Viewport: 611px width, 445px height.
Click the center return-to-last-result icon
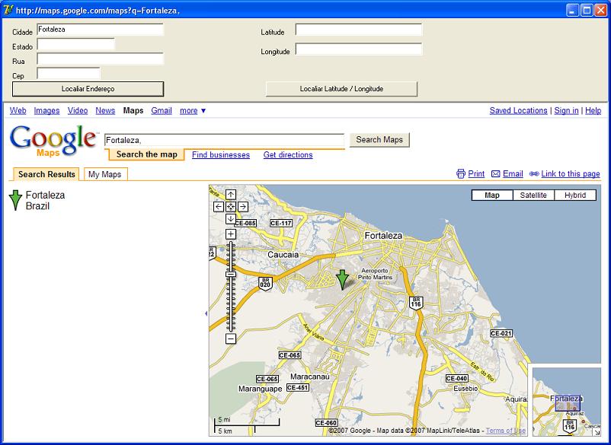click(231, 206)
